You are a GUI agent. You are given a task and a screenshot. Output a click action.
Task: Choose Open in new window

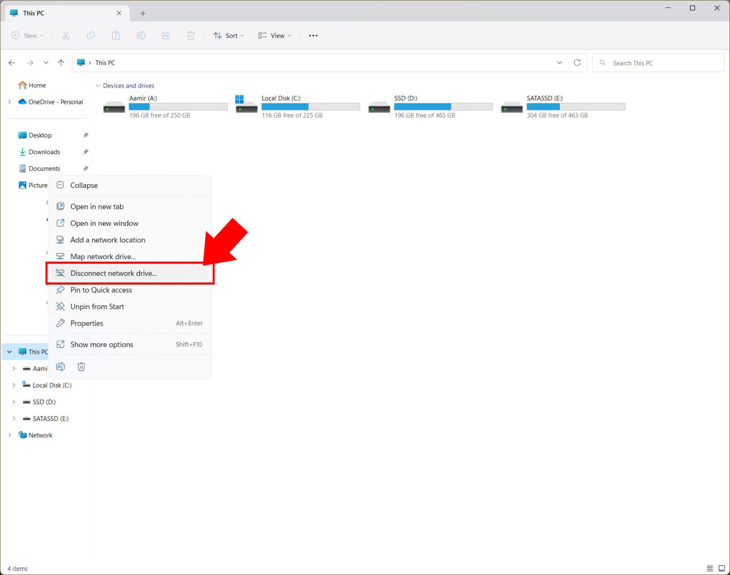pyautogui.click(x=129, y=223)
